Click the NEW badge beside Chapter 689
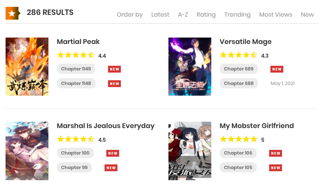The image size is (327, 190). click(277, 69)
